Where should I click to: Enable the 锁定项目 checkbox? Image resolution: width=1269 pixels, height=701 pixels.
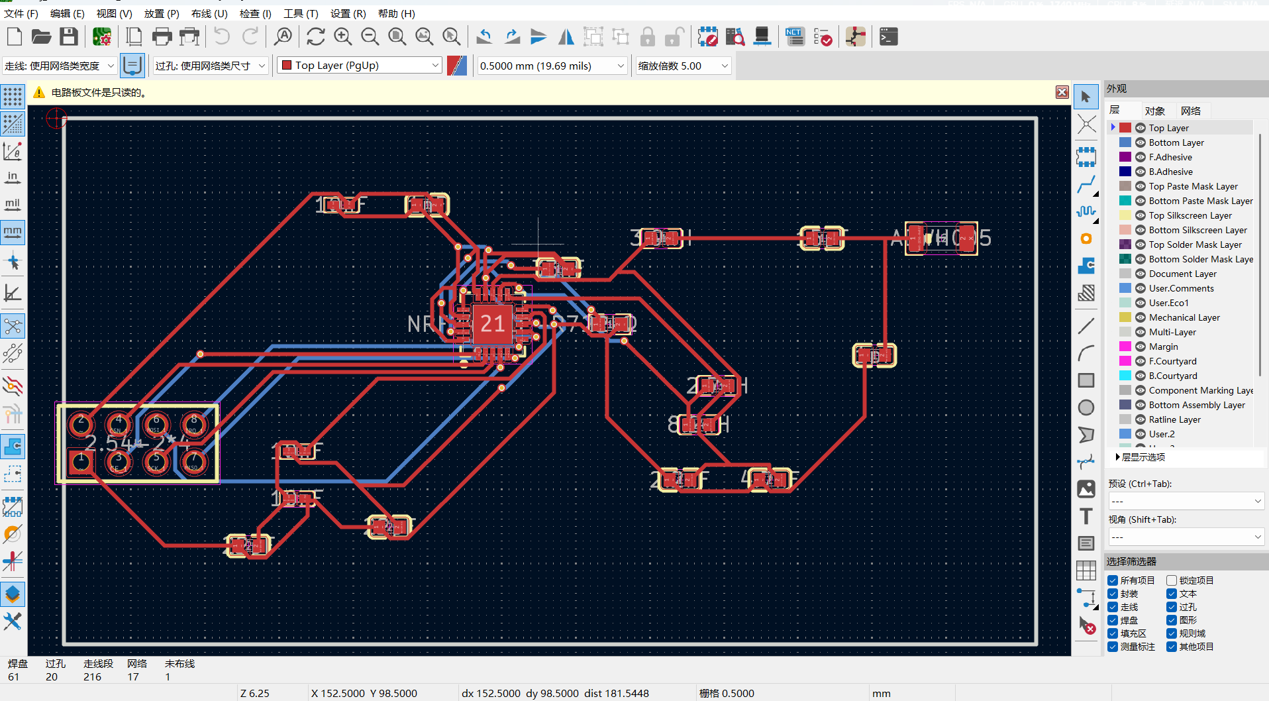[x=1172, y=580]
